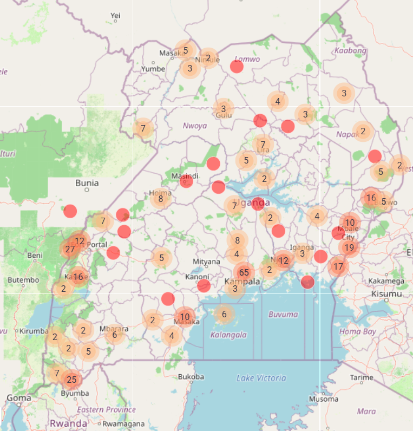This screenshot has width=413, height=431.
Task: Select the red marker on Mbale City
Action: (338, 233)
